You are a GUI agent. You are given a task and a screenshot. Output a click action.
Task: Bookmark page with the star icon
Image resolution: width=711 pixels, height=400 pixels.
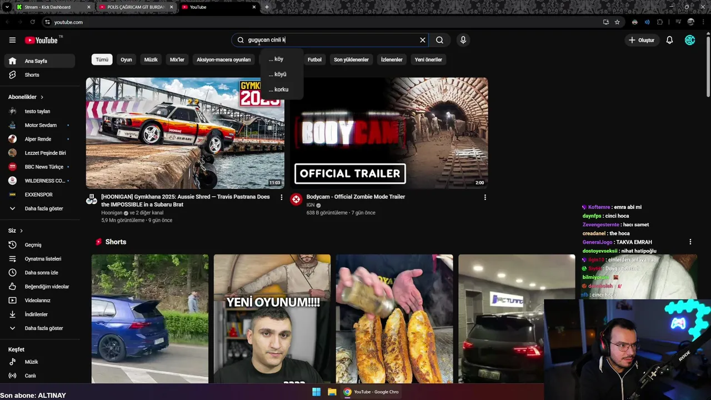[617, 22]
